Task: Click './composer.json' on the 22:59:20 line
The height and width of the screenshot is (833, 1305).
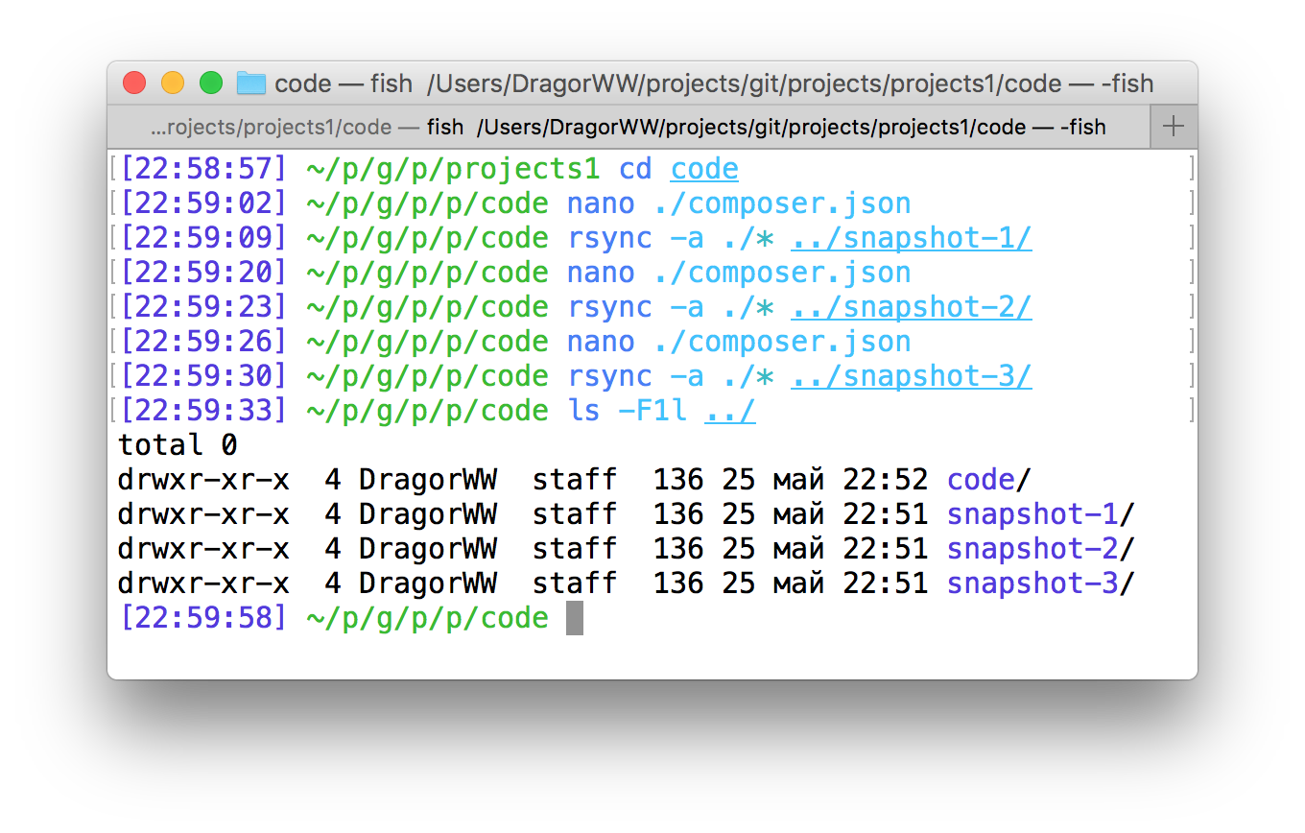Action: [x=782, y=273]
